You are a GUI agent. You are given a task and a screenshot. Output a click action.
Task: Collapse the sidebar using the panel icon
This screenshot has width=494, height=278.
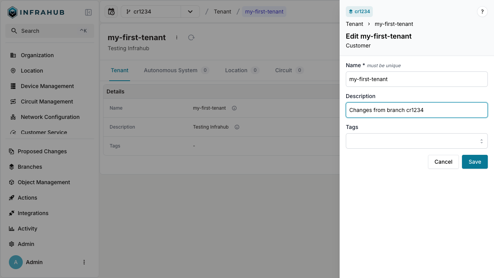[x=88, y=12]
